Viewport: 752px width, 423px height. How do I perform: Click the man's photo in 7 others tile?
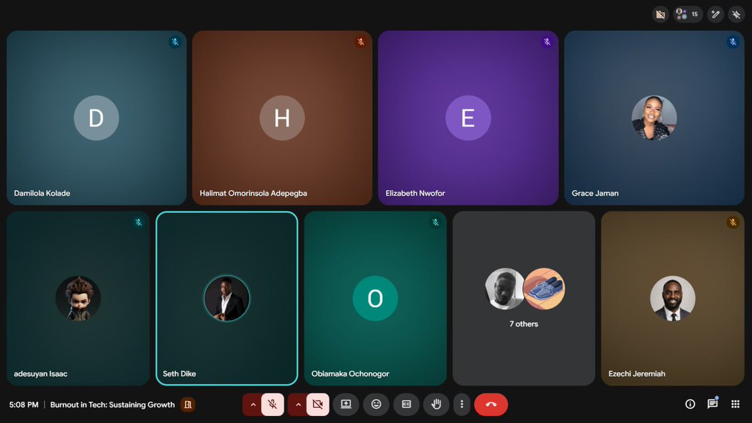click(x=504, y=289)
